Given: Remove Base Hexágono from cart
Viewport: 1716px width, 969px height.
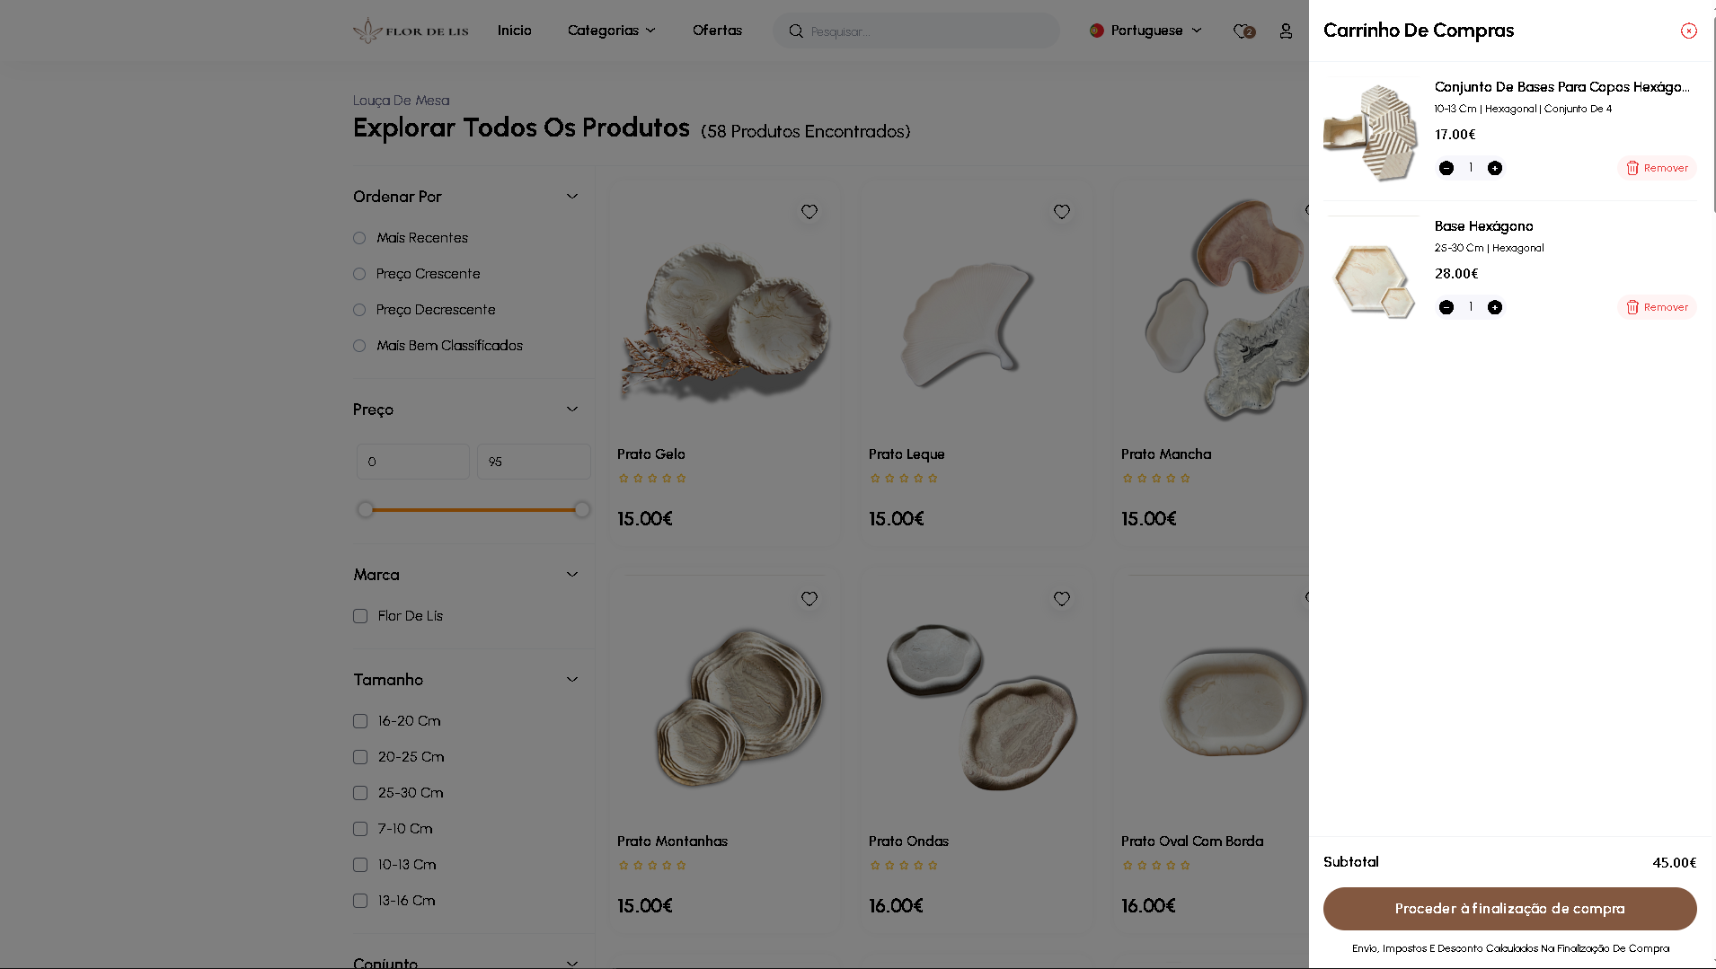Looking at the screenshot, I should 1657,307.
